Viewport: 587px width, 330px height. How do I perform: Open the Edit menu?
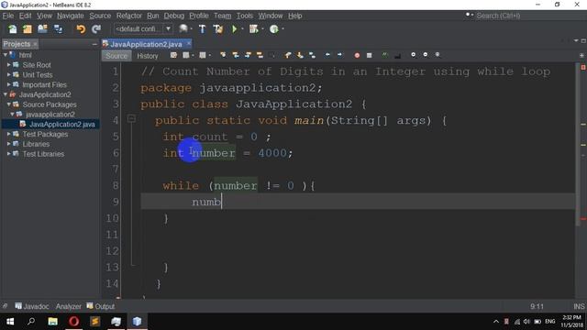(x=26, y=16)
